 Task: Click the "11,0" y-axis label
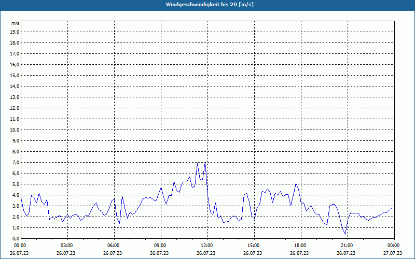tap(15, 119)
